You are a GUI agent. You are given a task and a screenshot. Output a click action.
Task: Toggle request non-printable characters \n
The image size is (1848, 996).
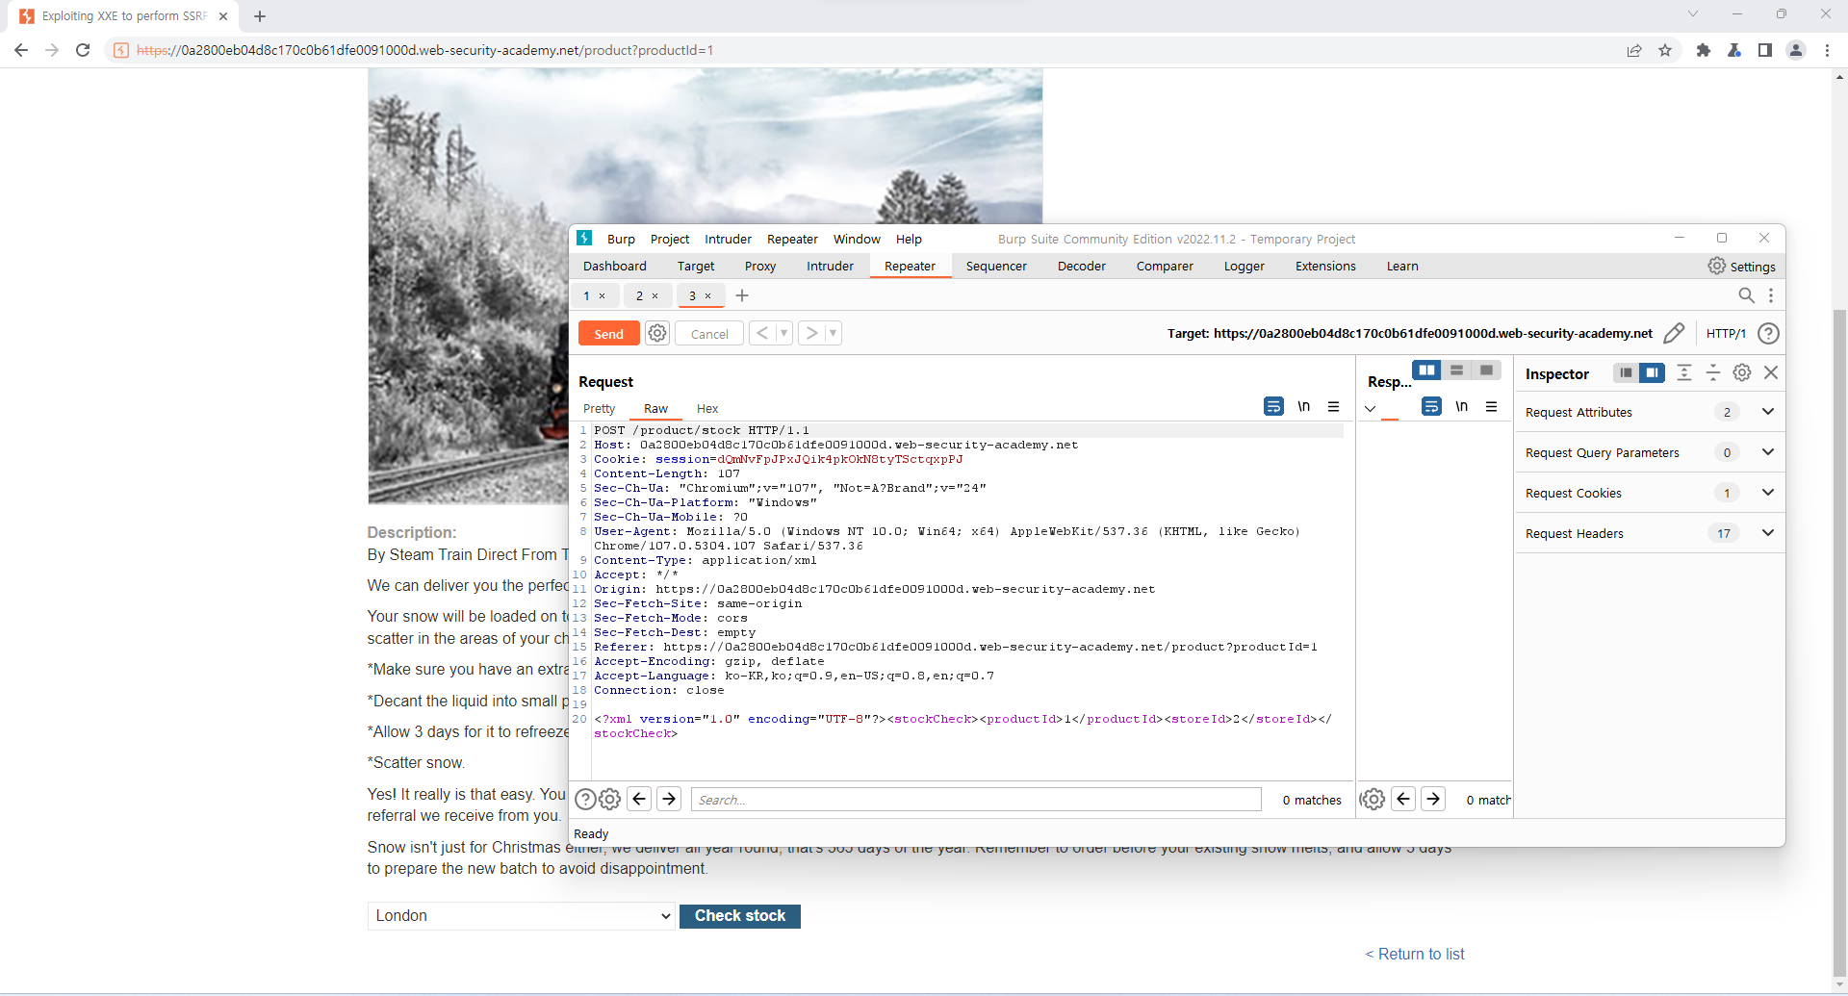[1303, 407]
